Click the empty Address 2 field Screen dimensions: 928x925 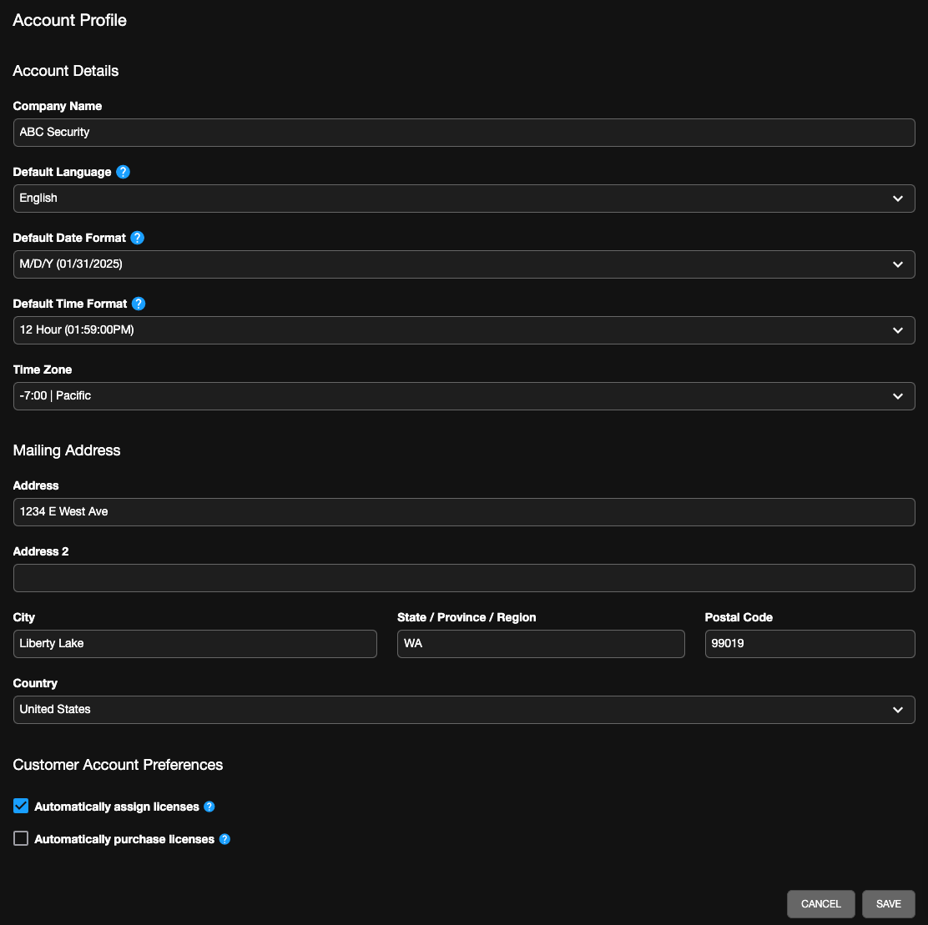[x=464, y=577]
